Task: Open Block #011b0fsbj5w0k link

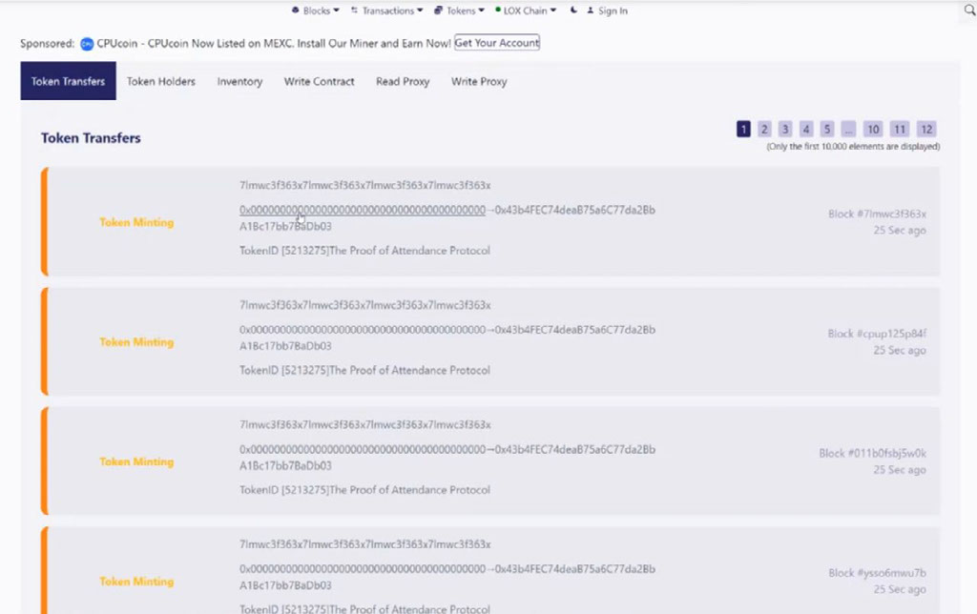Action: 872,453
